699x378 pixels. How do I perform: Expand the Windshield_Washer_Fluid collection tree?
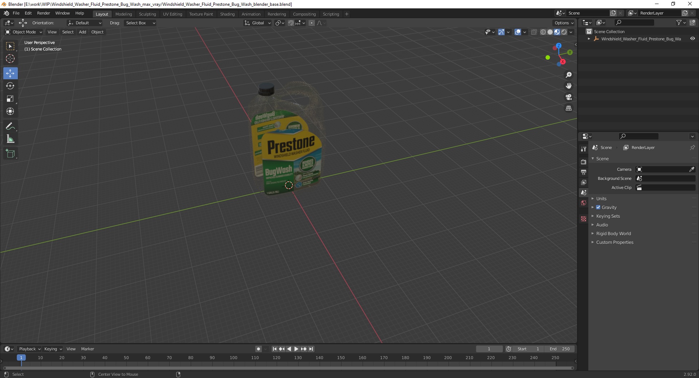point(589,39)
